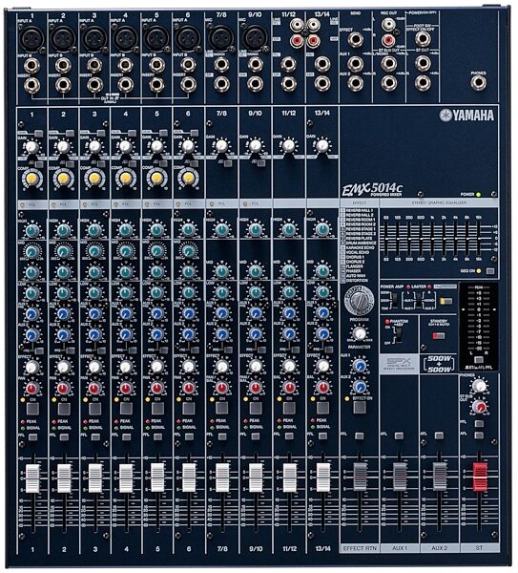
Task: Click the channel 13/14 red BAL knob
Action: click(322, 387)
